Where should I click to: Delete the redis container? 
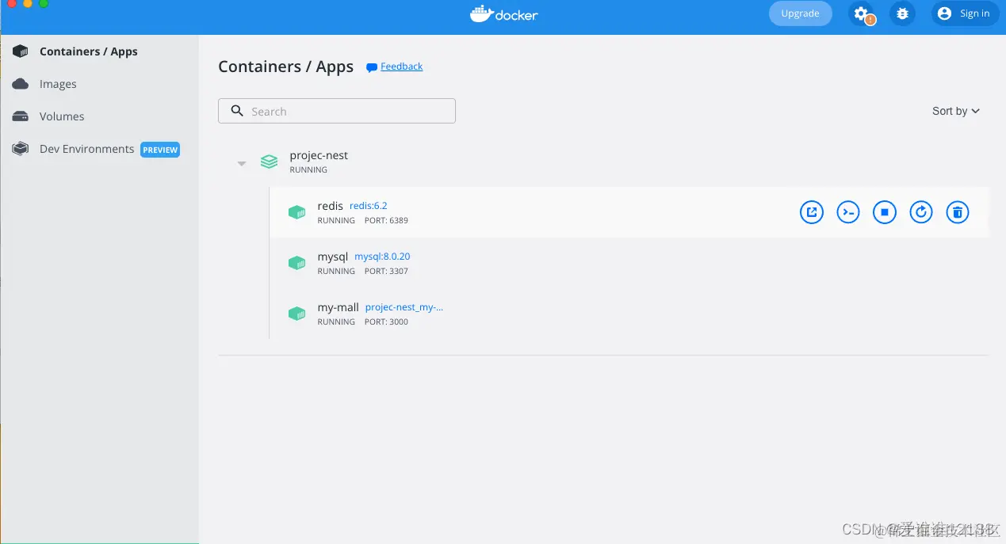pyautogui.click(x=958, y=212)
